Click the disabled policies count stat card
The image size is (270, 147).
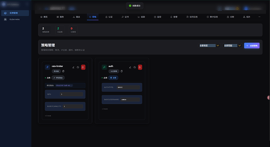[x=73, y=30]
